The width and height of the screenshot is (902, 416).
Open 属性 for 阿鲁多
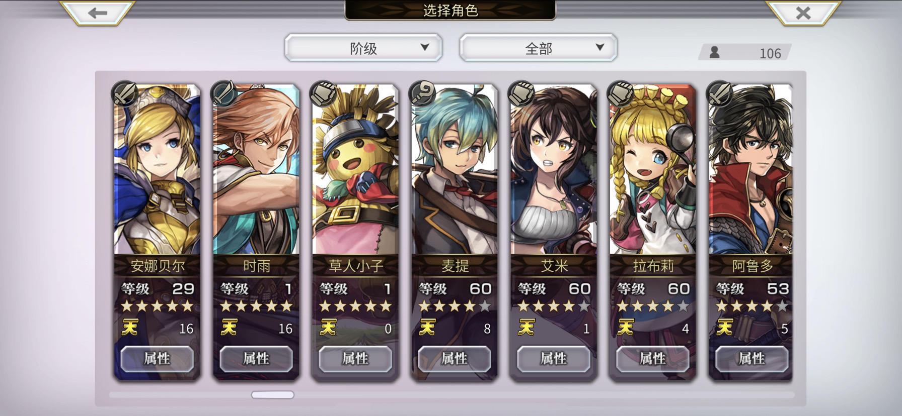(x=752, y=359)
